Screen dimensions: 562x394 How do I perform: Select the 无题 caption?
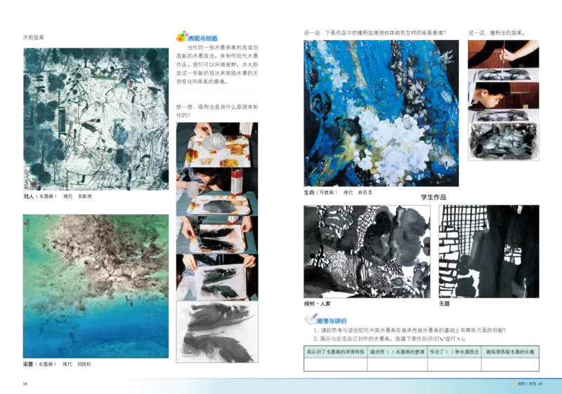pyautogui.click(x=444, y=304)
